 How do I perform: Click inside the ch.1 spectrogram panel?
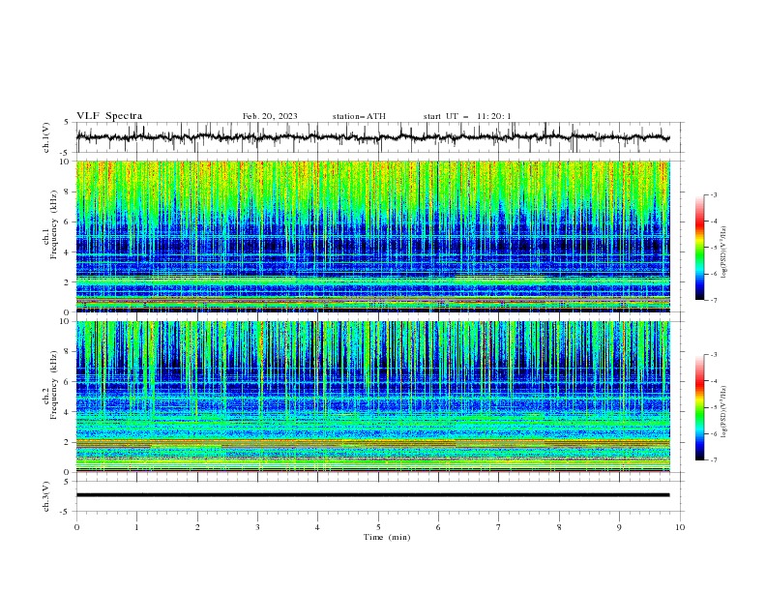click(x=372, y=236)
